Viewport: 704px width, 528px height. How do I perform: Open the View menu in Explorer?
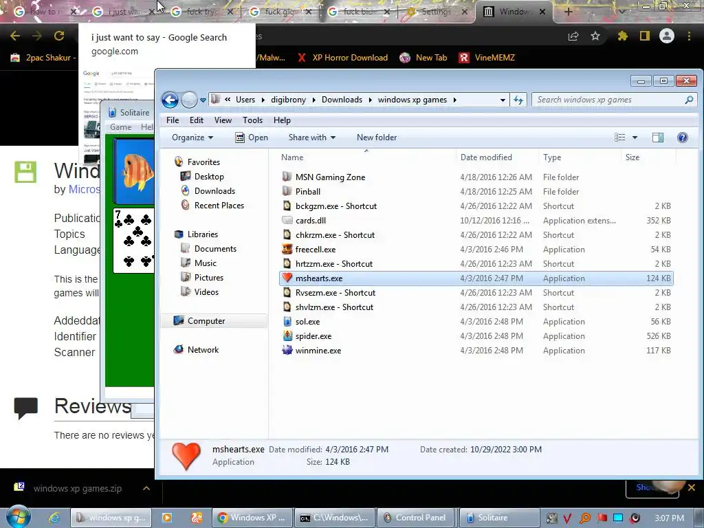click(x=223, y=120)
